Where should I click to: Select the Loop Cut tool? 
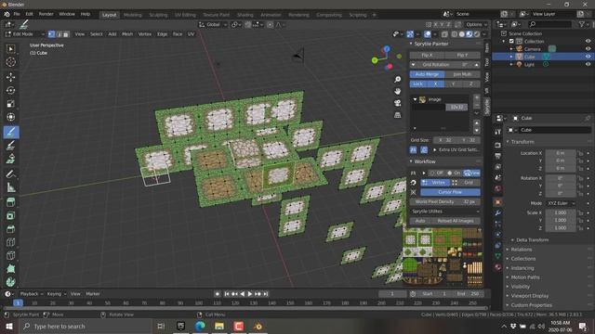coord(10,242)
